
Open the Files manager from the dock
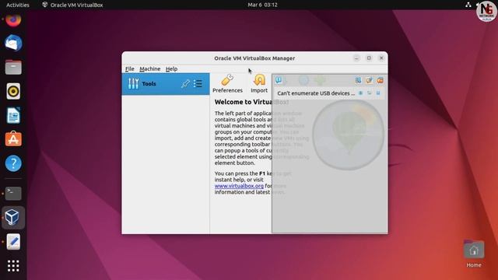click(x=13, y=68)
